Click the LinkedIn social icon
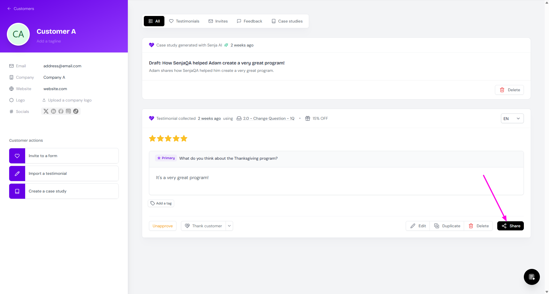 [53, 111]
